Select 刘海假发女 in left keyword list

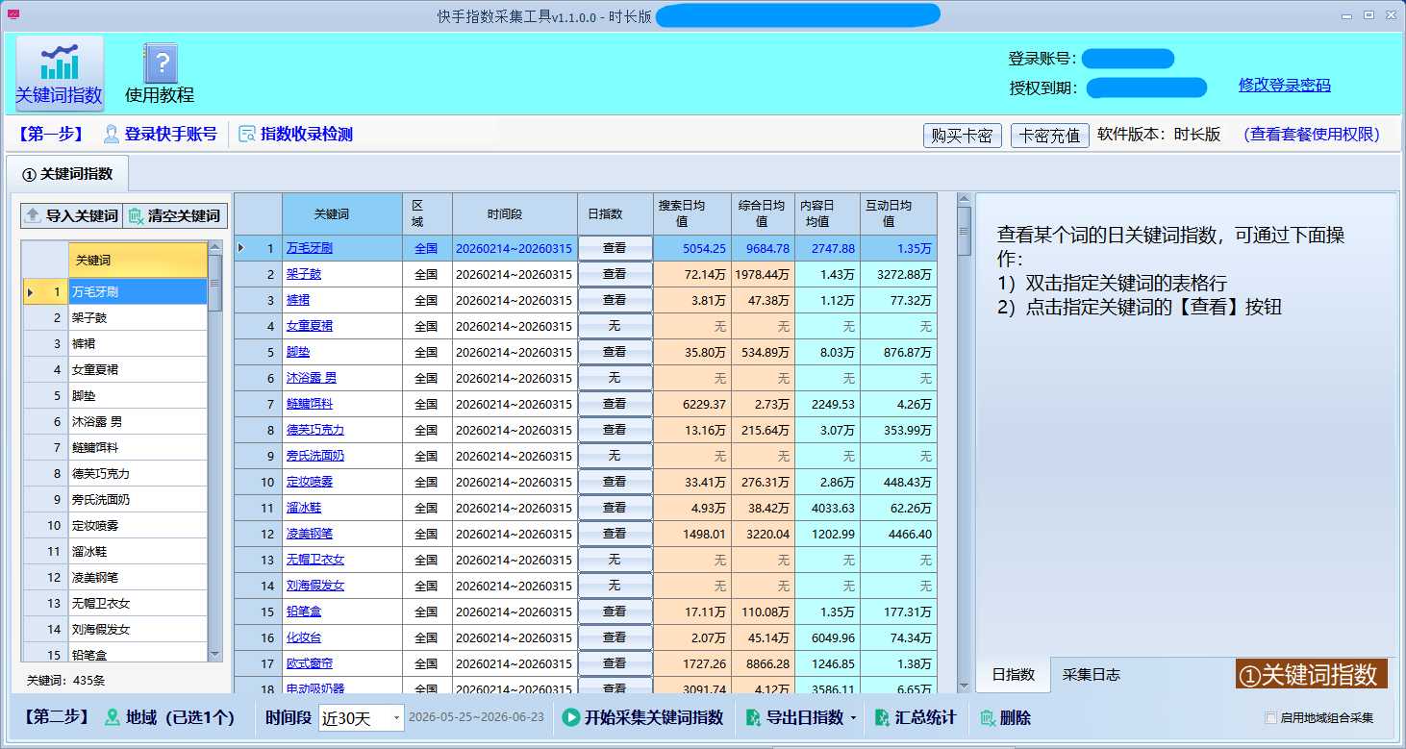click(x=138, y=629)
